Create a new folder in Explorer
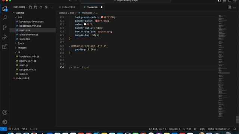 [x=36, y=7]
